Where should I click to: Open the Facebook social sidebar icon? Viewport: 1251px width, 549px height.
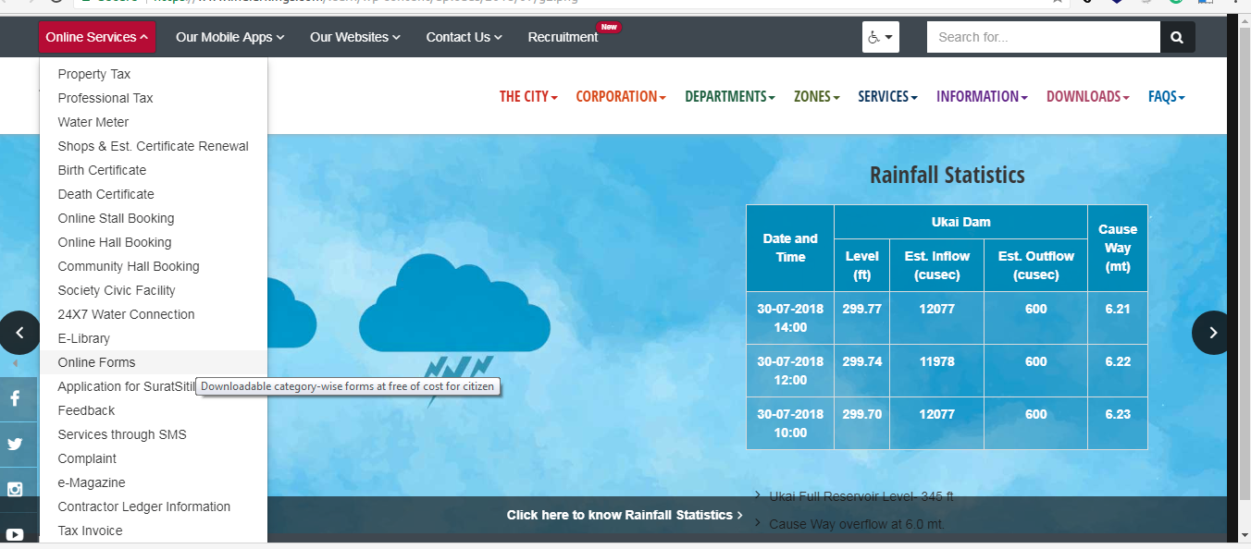16,399
